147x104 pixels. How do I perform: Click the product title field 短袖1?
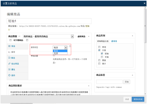pos(49,21)
